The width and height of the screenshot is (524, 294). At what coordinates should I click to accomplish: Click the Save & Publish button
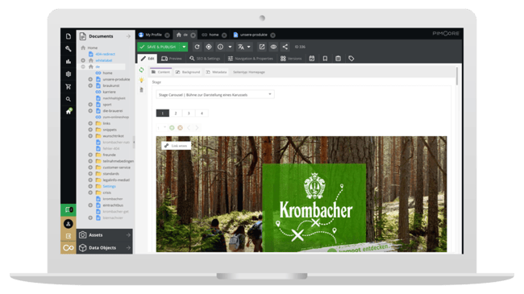[158, 47]
